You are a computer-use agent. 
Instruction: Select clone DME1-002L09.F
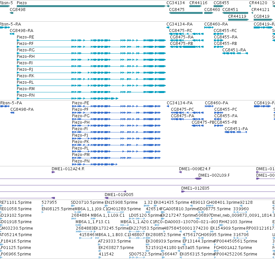coord(198,179)
